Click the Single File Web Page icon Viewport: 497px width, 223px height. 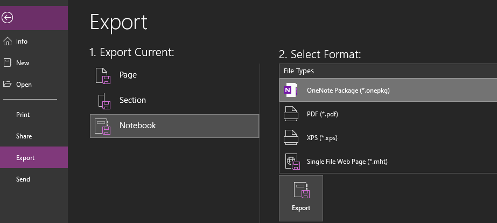(x=291, y=162)
